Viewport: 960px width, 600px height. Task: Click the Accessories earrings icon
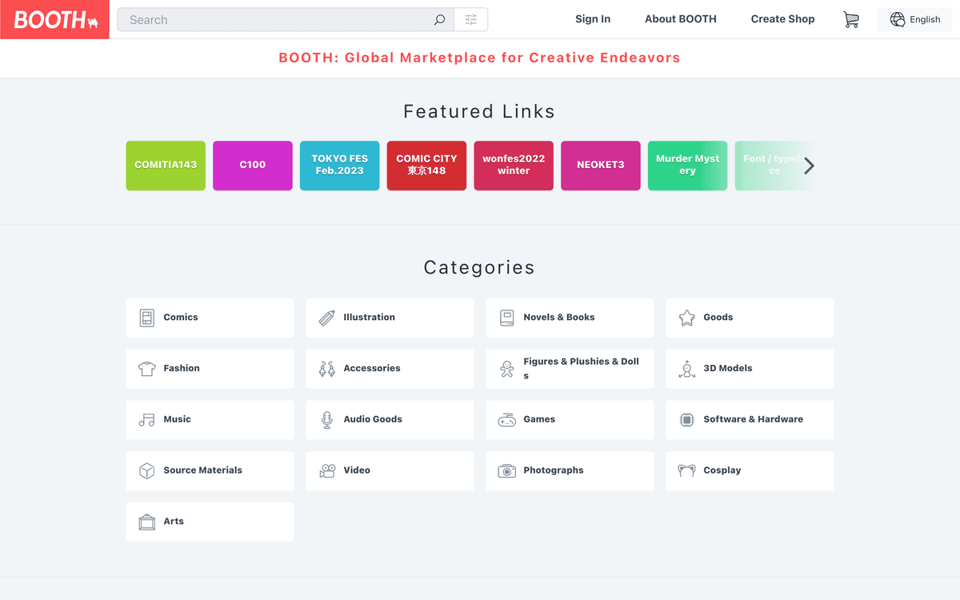click(327, 369)
